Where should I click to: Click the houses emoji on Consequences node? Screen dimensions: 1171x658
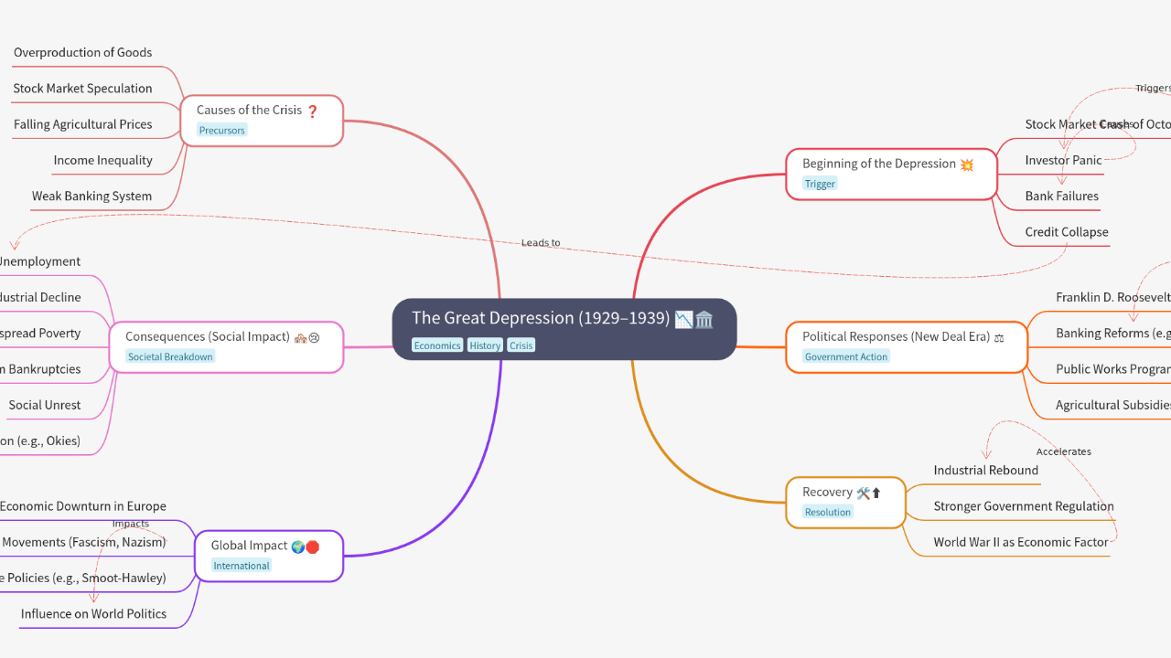click(300, 337)
